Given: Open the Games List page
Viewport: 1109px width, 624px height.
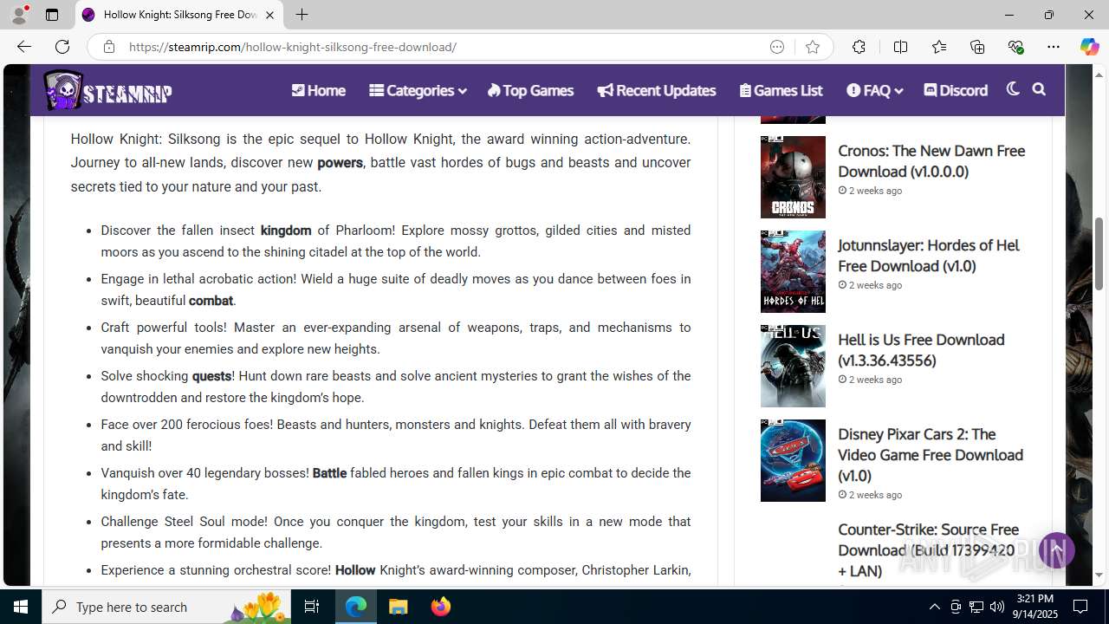Looking at the screenshot, I should point(781,90).
